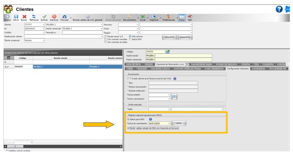Image resolution: width=293 pixels, height=155 pixels.
Task: Switch to Ubicación tab
Action: point(149,64)
